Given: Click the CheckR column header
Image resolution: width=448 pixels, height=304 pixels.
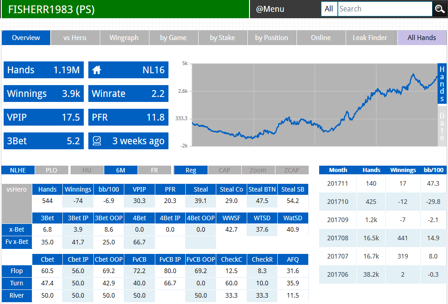Looking at the screenshot, I should point(262,259).
